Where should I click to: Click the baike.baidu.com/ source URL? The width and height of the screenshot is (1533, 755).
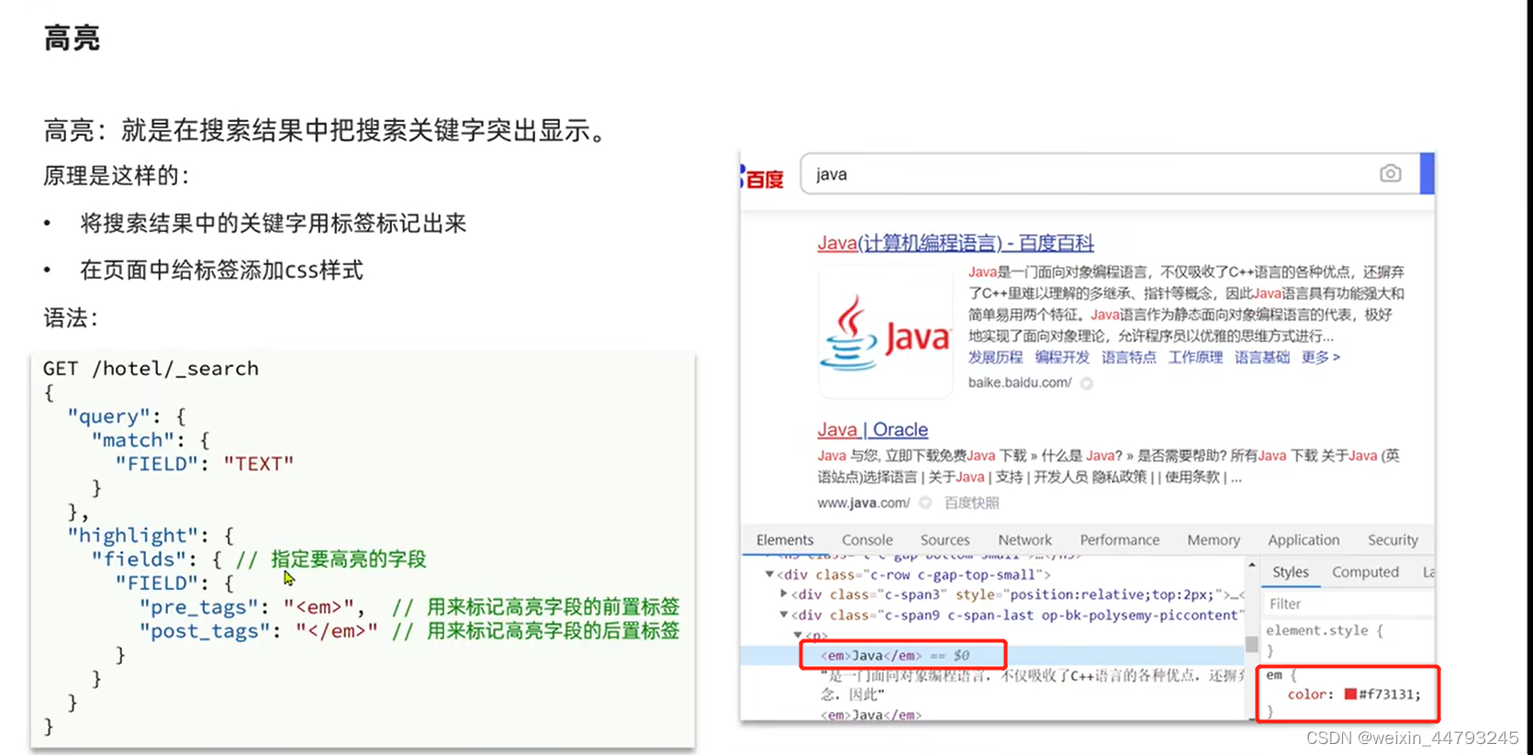point(1020,383)
